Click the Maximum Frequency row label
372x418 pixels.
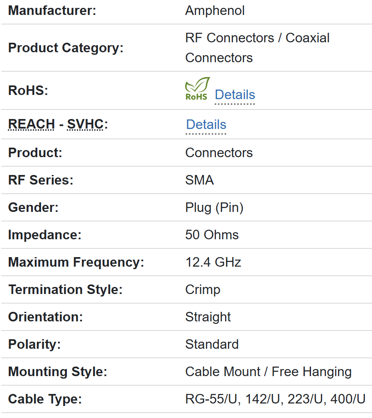point(76,262)
